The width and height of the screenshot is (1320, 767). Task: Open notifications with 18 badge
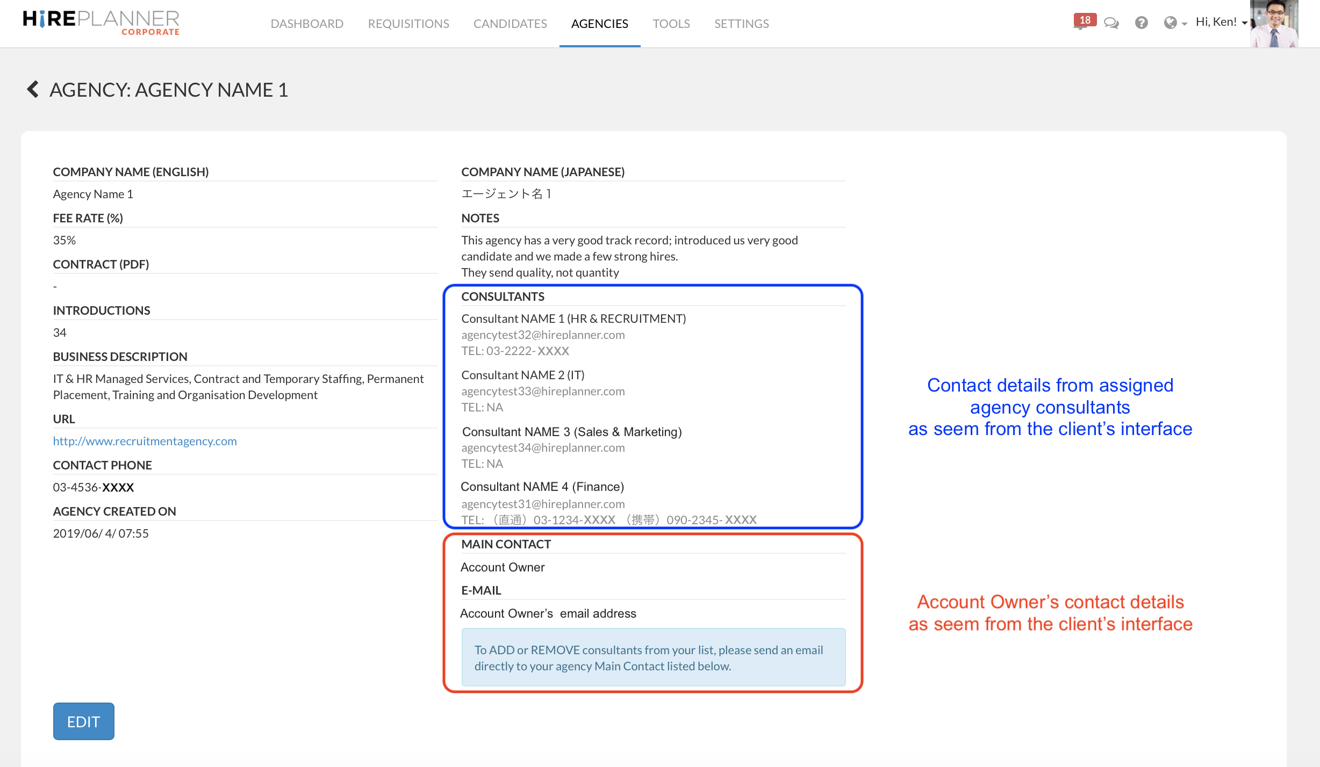[x=1084, y=22]
